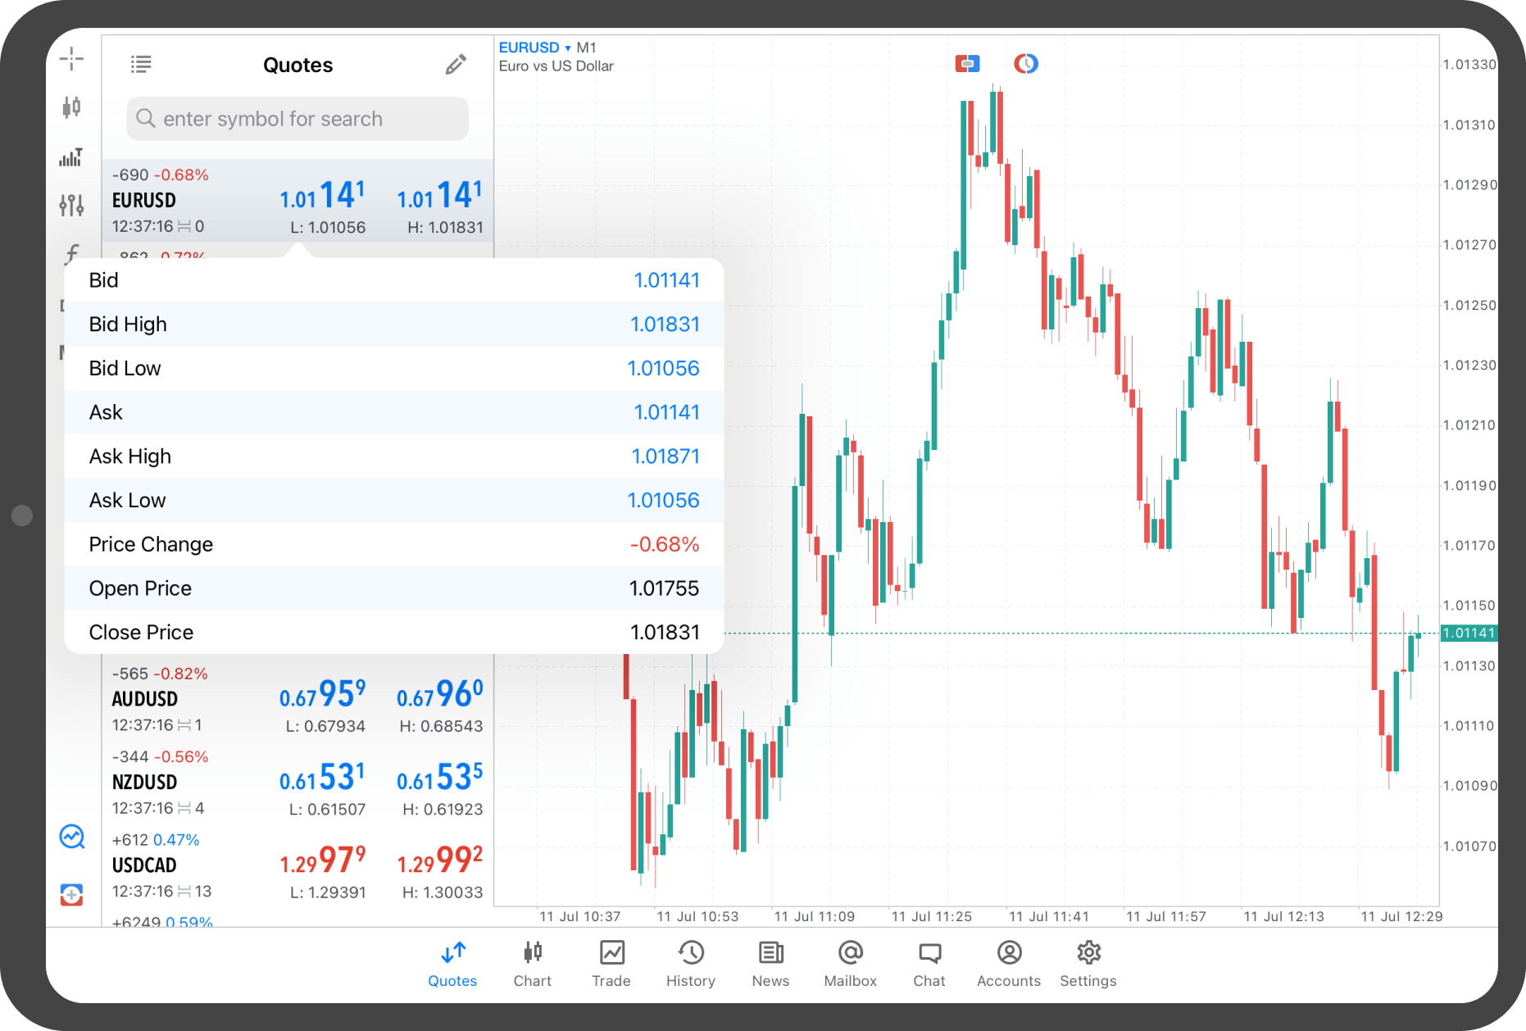The width and height of the screenshot is (1526, 1031).
Task: Click the candlestick chart type icon
Action: [71, 107]
